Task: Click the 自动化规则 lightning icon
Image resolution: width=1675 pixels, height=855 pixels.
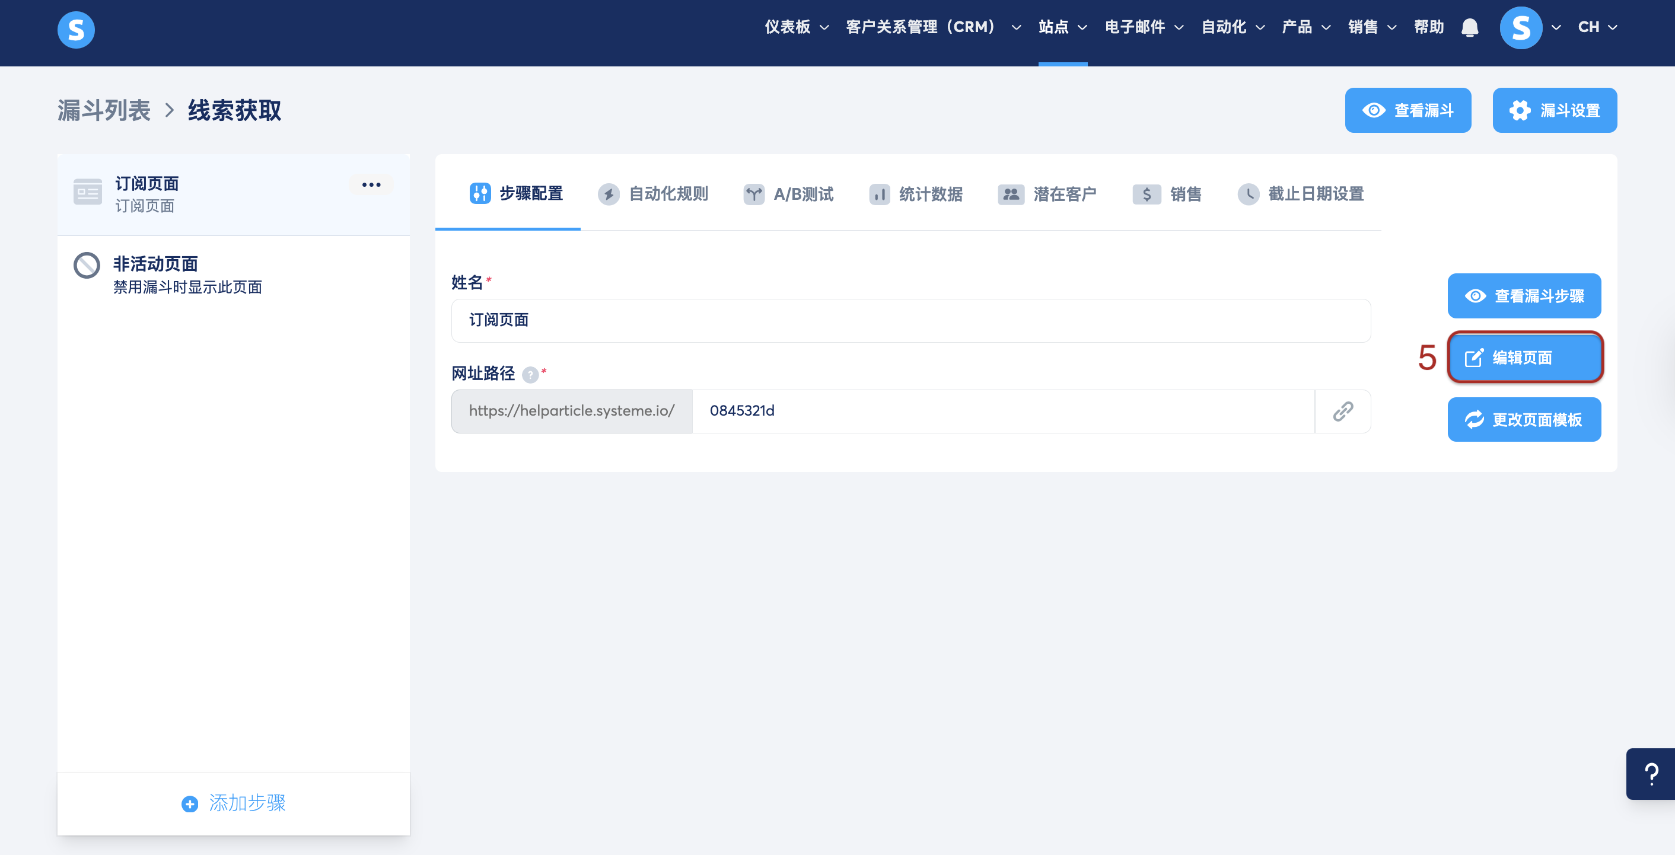Action: coord(609,194)
